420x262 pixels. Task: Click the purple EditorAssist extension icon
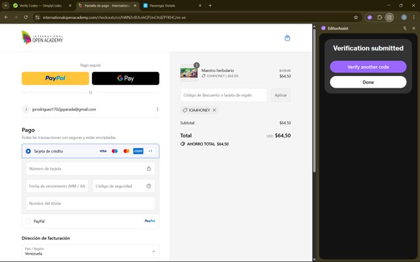pos(369,18)
